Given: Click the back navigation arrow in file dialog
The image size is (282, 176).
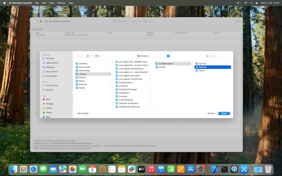Looking at the screenshot, I should click(x=78, y=56).
